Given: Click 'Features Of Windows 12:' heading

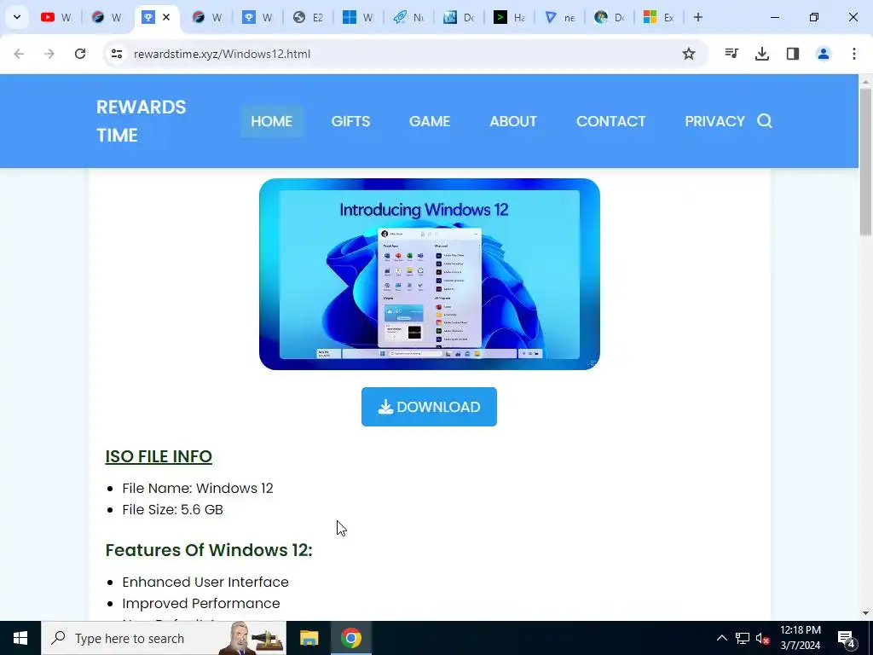Looking at the screenshot, I should [209, 550].
